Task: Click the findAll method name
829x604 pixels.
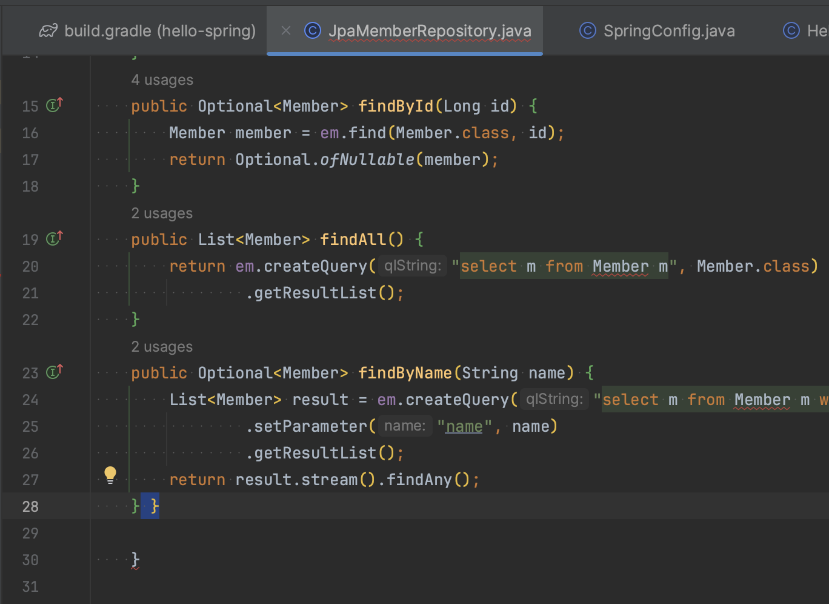Action: 353,240
